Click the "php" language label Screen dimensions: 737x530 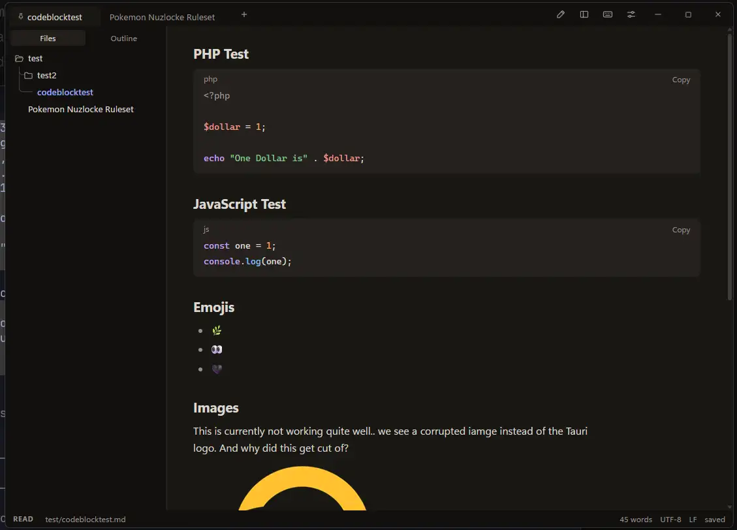[x=211, y=80]
